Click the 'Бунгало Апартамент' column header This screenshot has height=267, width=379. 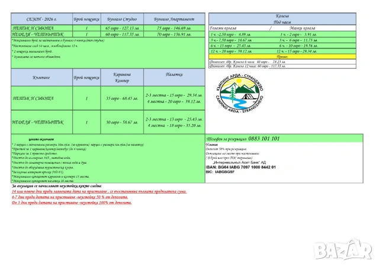coord(174,19)
